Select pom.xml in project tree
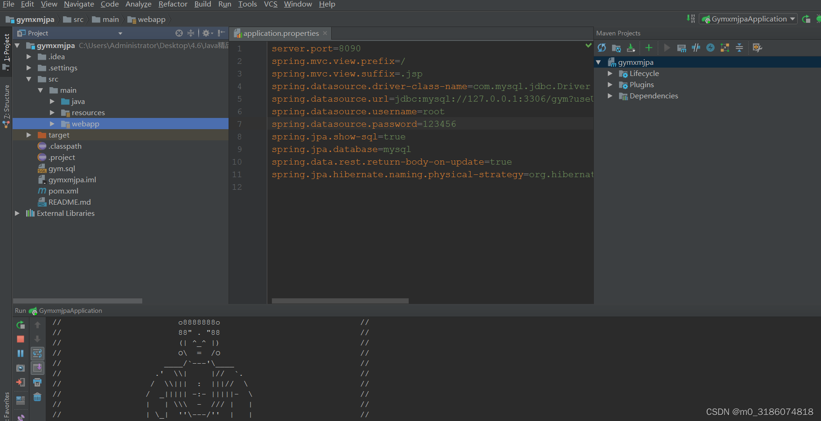This screenshot has height=421, width=821. click(63, 191)
